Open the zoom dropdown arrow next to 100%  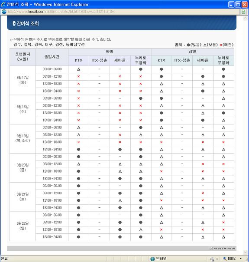coord(241,259)
